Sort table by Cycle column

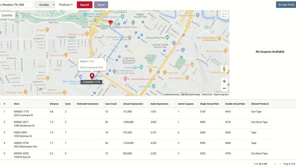[x=68, y=104]
